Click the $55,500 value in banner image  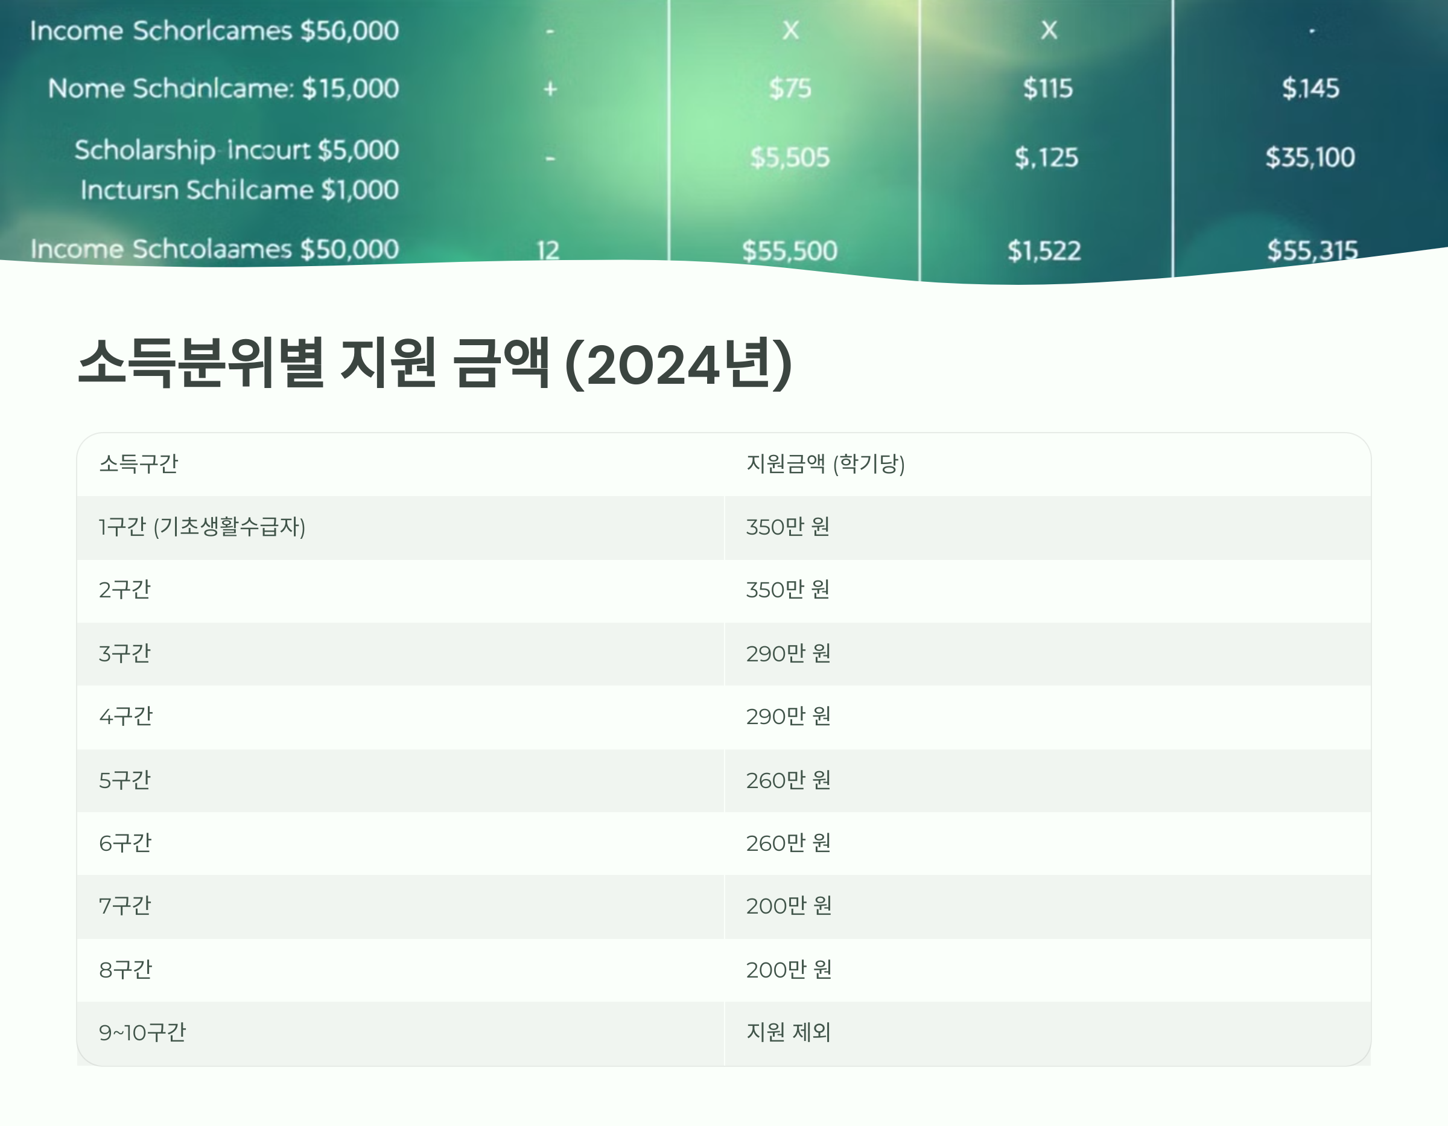(789, 250)
